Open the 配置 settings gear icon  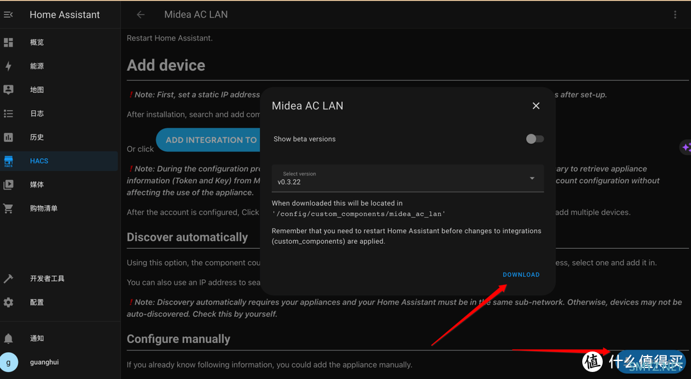pyautogui.click(x=8, y=302)
